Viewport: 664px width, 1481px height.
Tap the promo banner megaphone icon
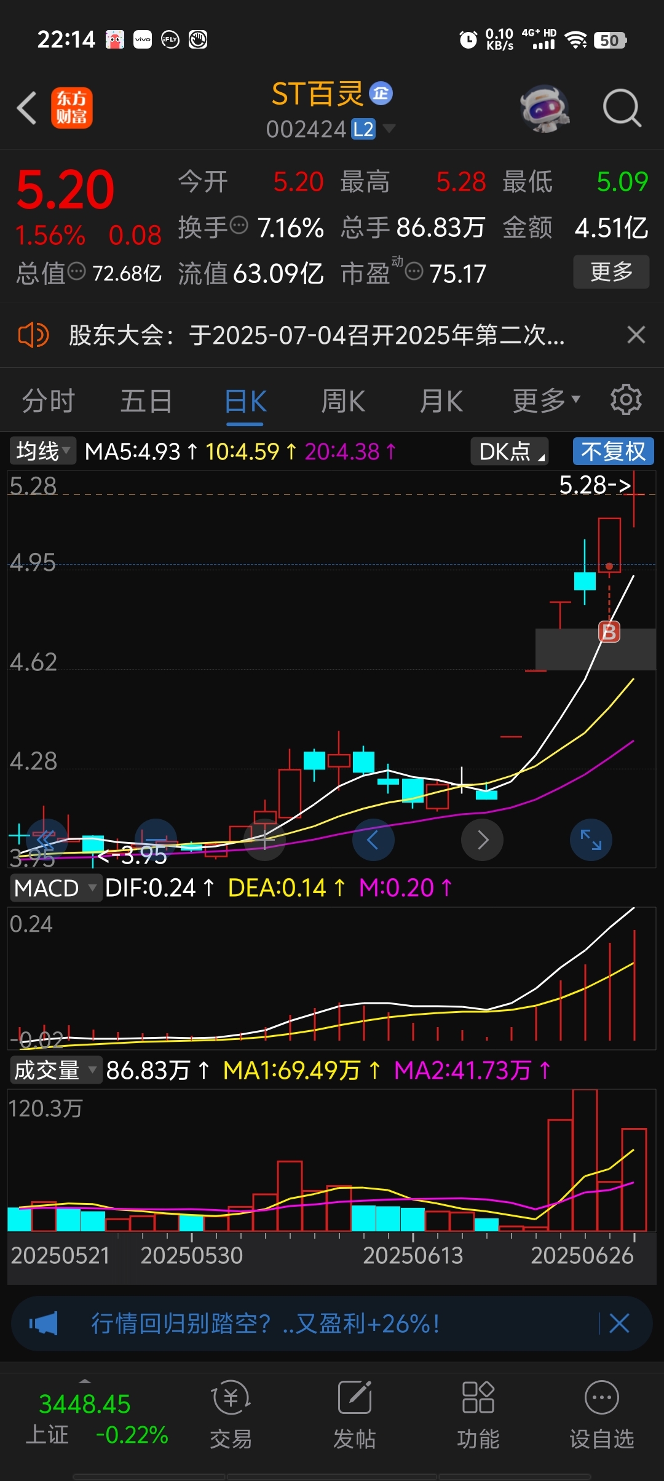click(x=43, y=1323)
